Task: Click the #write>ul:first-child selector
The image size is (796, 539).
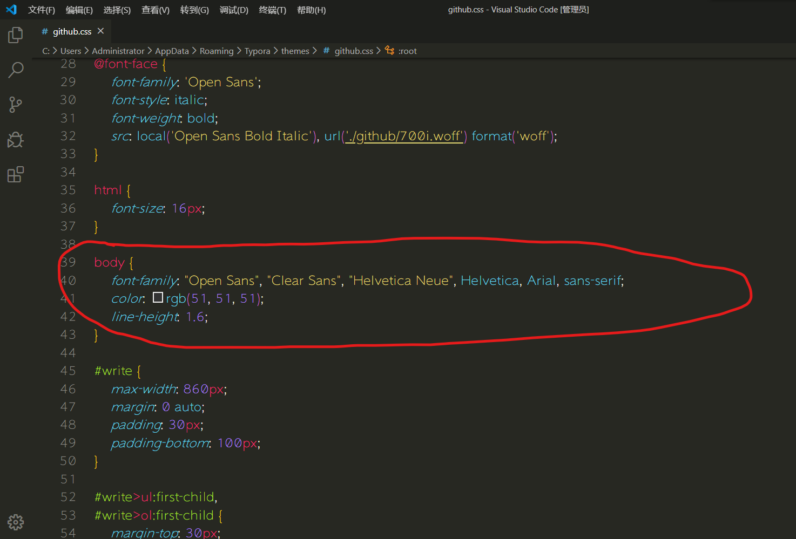Action: (154, 497)
